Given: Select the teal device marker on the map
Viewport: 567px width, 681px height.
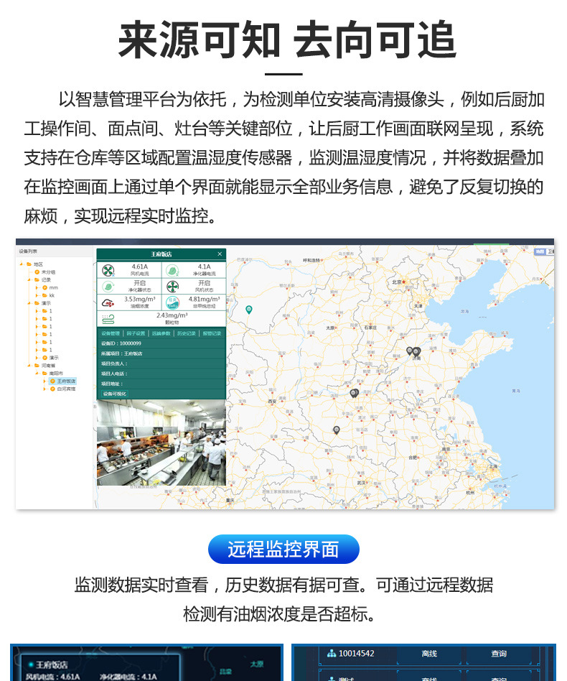Looking at the screenshot, I should click(x=248, y=310).
